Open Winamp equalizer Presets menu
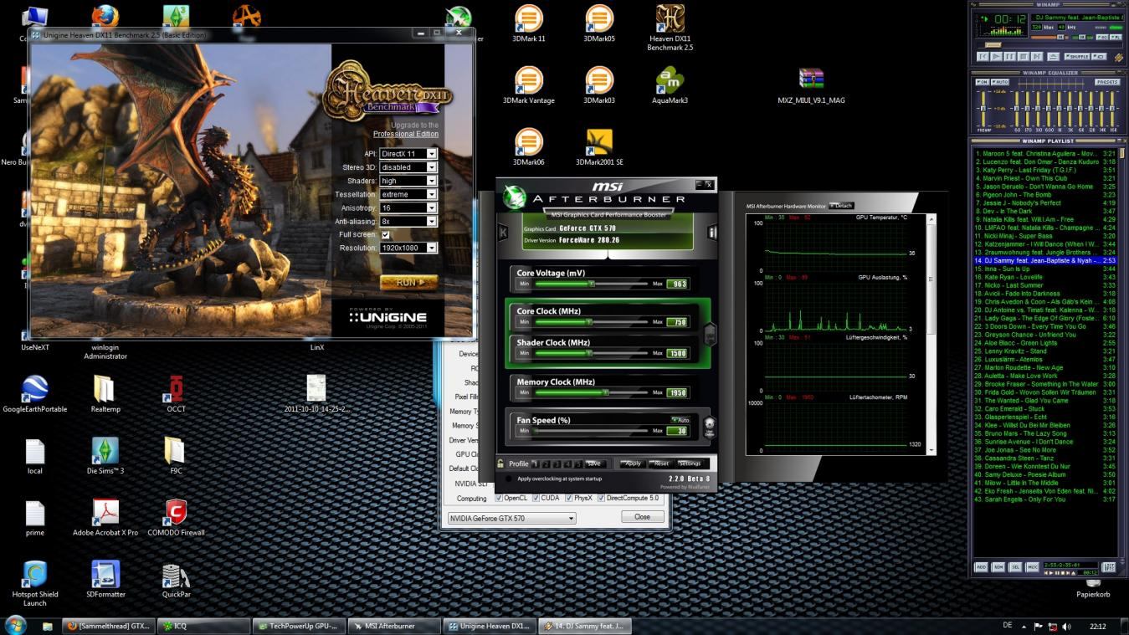The height and width of the screenshot is (635, 1129). [1106, 82]
